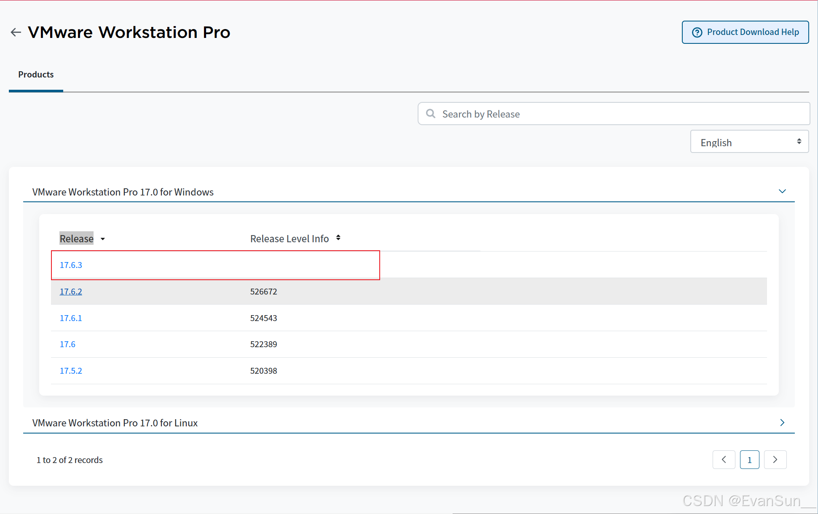Select page 1 in the pagination
The width and height of the screenshot is (818, 514).
pyautogui.click(x=749, y=460)
